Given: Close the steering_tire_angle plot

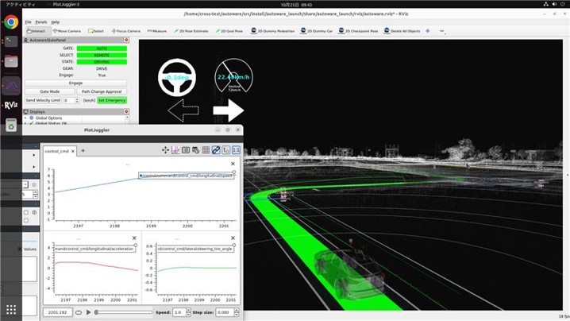Looking at the screenshot, I should point(233,238).
